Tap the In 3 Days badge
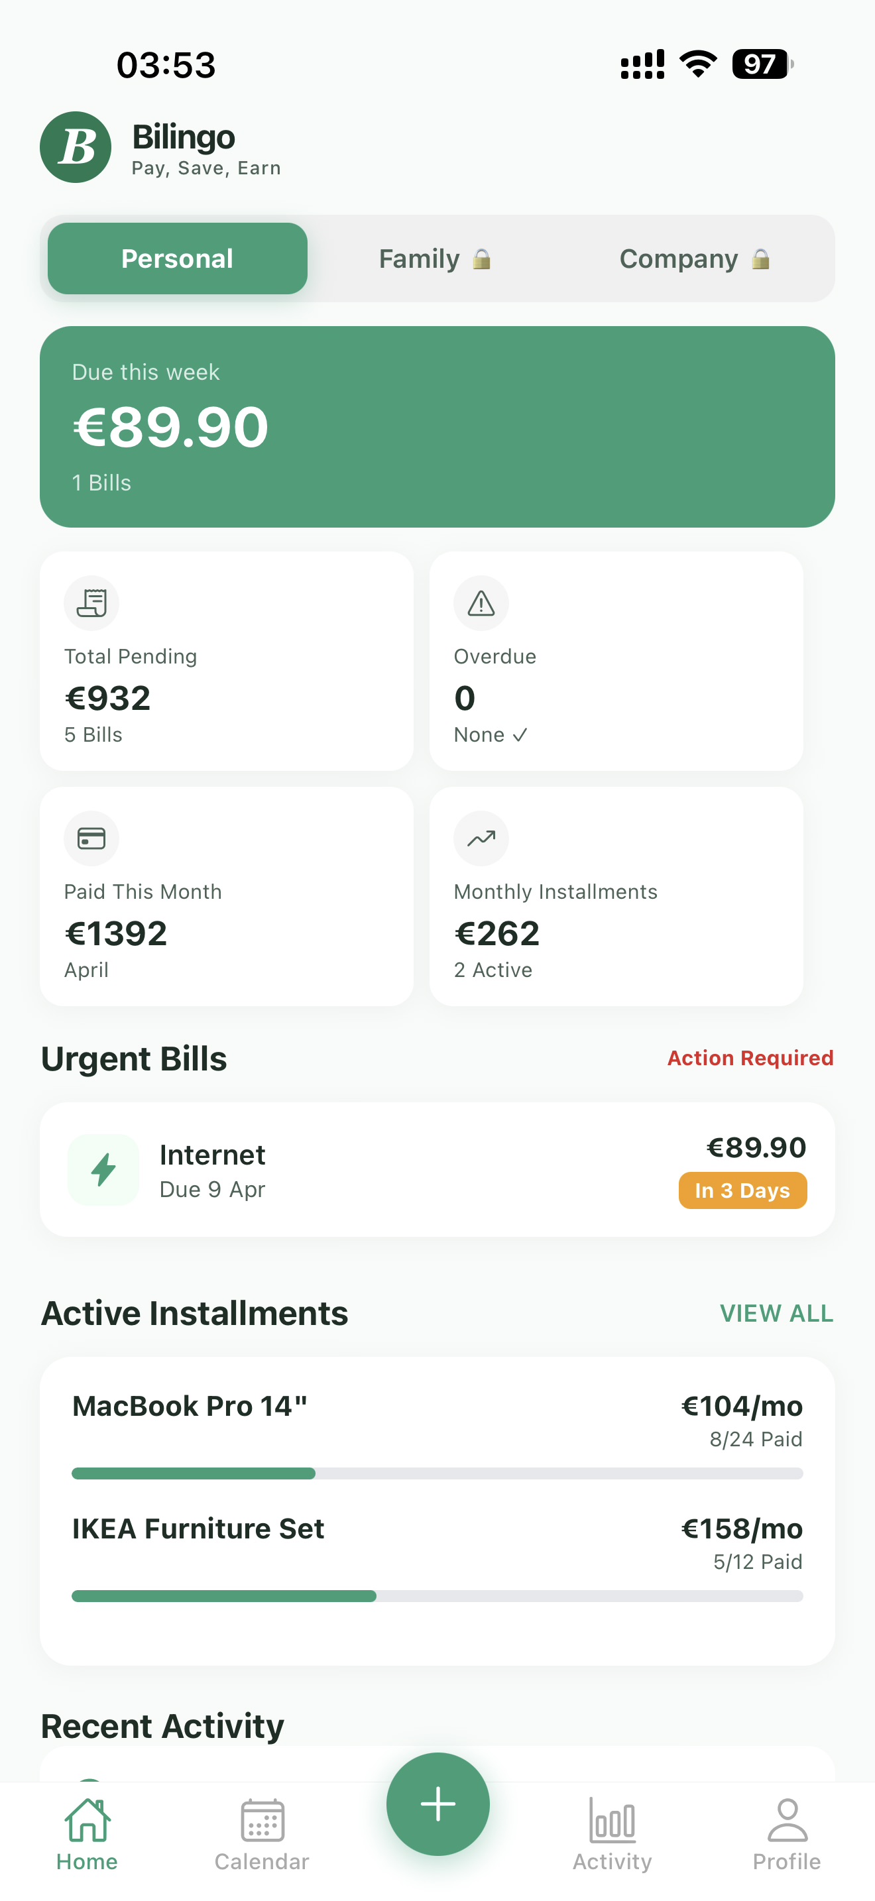The height and width of the screenshot is (1901, 875). [x=742, y=1190]
